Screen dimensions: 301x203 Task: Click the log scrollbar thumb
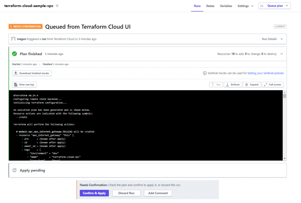point(285,96)
